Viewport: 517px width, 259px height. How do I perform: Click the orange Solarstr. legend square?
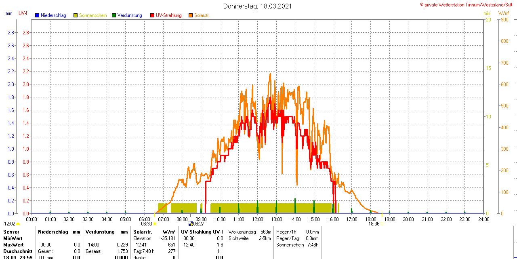pyautogui.click(x=191, y=15)
